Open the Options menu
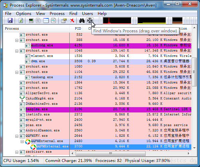Screen dimensions: 200x167 click(24, 14)
